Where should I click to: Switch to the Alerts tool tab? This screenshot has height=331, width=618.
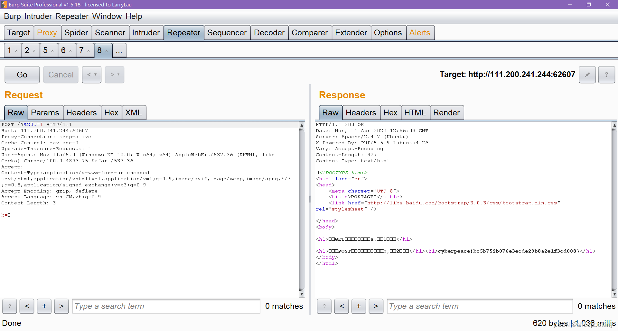coord(420,33)
